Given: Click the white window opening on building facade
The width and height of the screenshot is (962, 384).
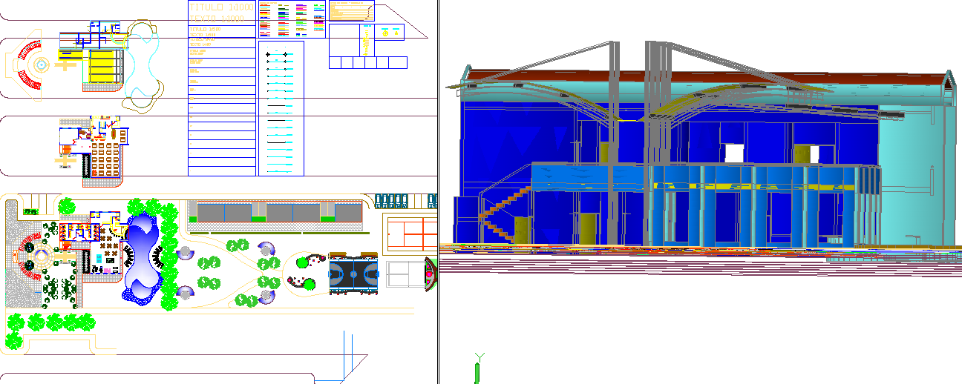Looking at the screenshot, I should tap(734, 153).
